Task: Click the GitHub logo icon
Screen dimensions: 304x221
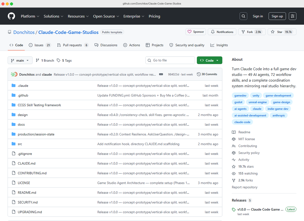Action: tap(11, 16)
